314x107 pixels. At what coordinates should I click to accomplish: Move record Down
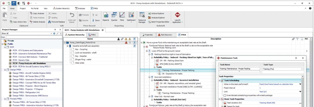96,20
